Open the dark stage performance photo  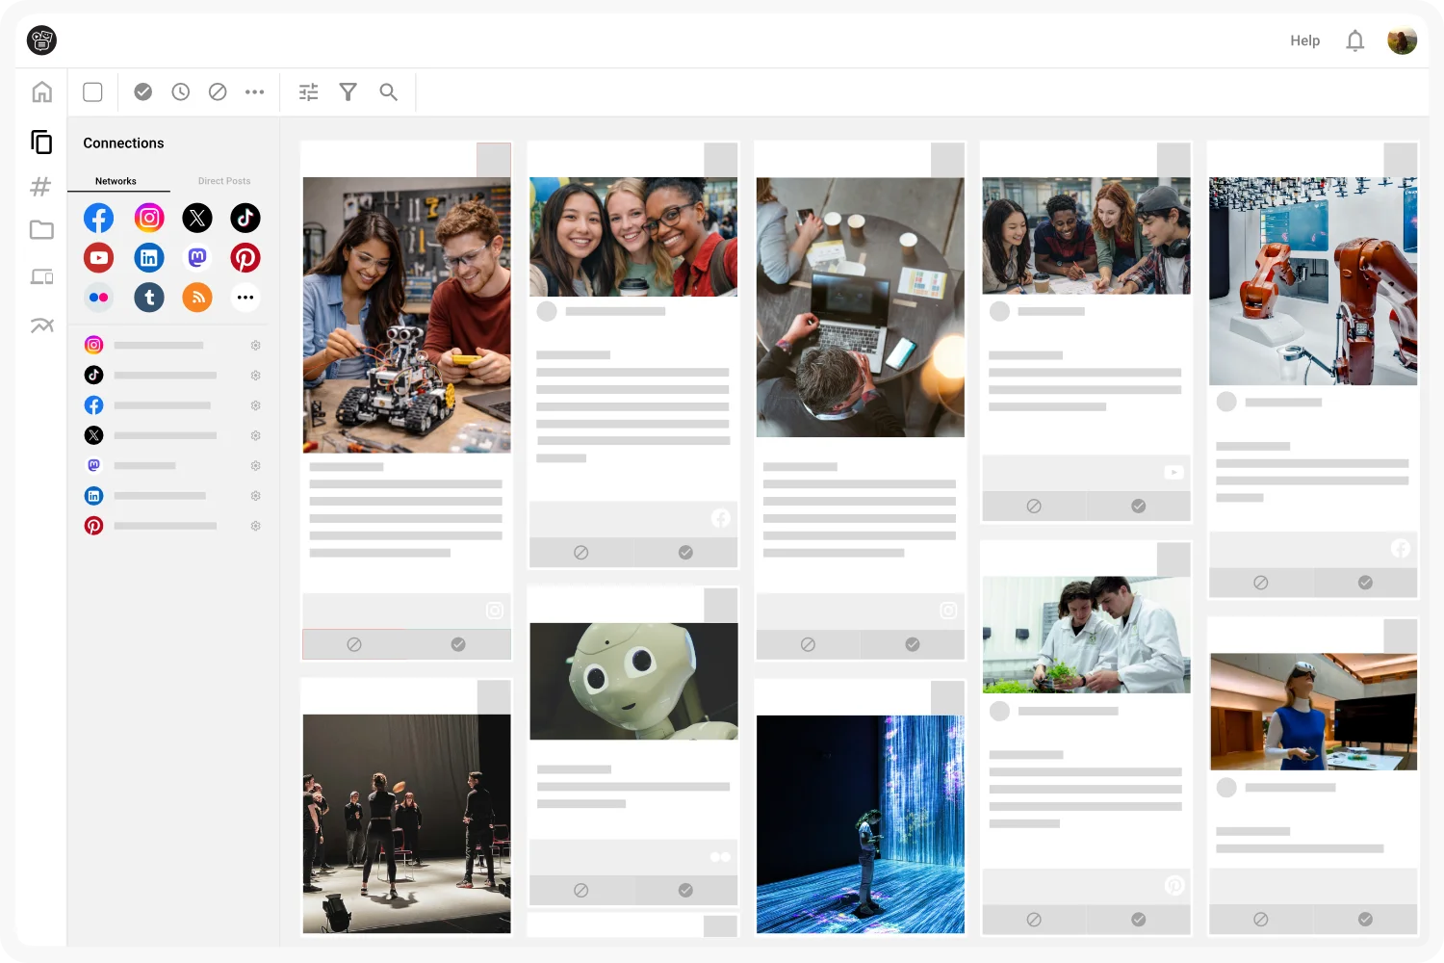pyautogui.click(x=406, y=823)
